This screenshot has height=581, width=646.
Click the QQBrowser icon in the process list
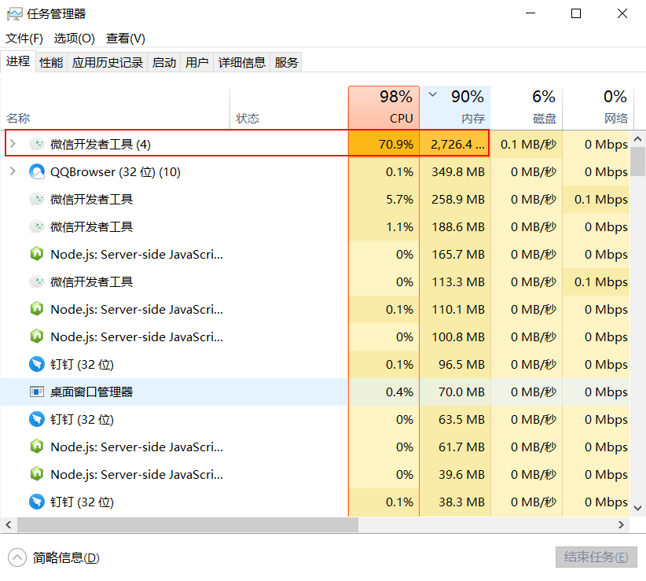tap(37, 171)
